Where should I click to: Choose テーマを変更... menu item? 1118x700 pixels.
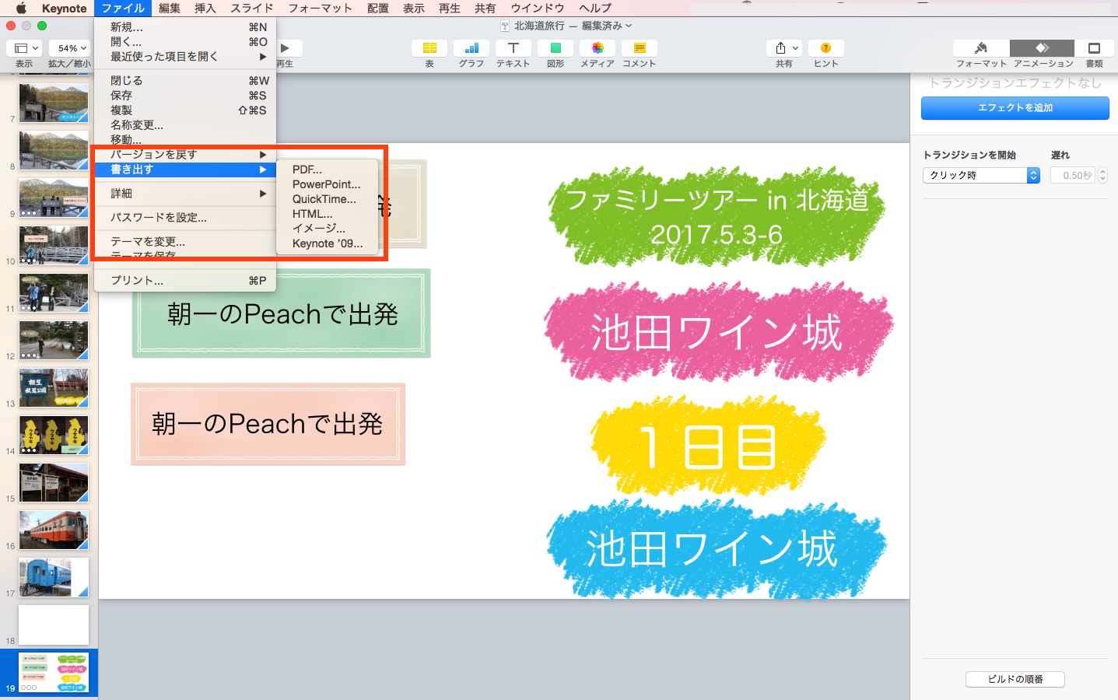pyautogui.click(x=185, y=242)
